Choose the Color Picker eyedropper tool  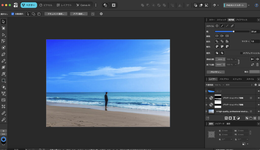pos(4,120)
